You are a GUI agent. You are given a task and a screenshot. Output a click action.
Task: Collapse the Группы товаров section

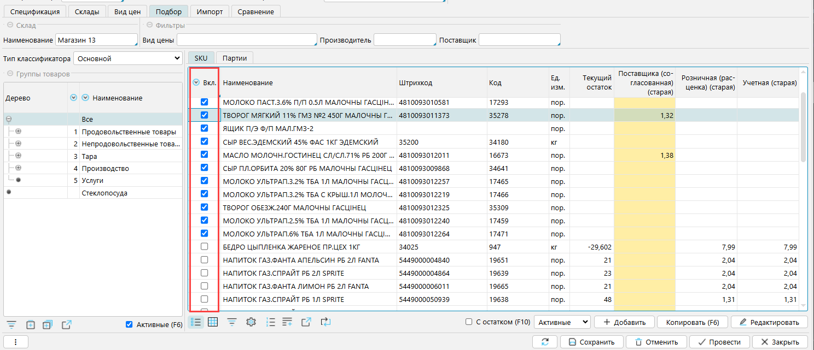pos(10,74)
